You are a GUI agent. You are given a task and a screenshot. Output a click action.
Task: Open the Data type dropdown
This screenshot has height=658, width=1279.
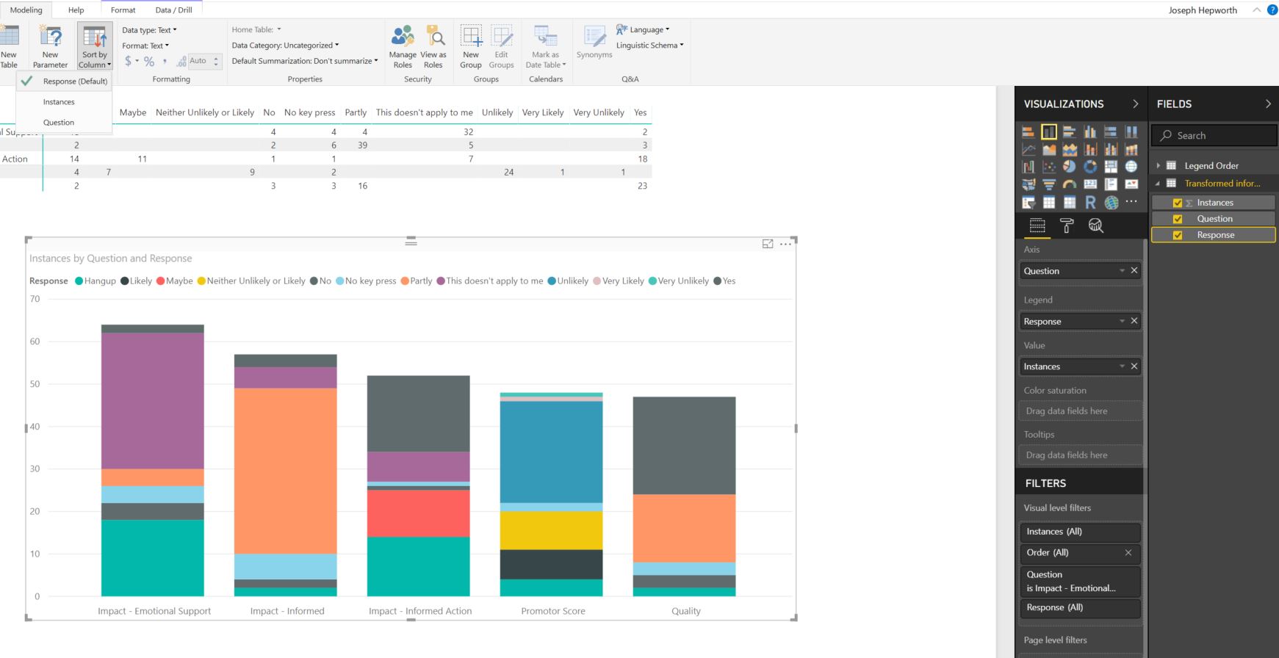point(149,30)
